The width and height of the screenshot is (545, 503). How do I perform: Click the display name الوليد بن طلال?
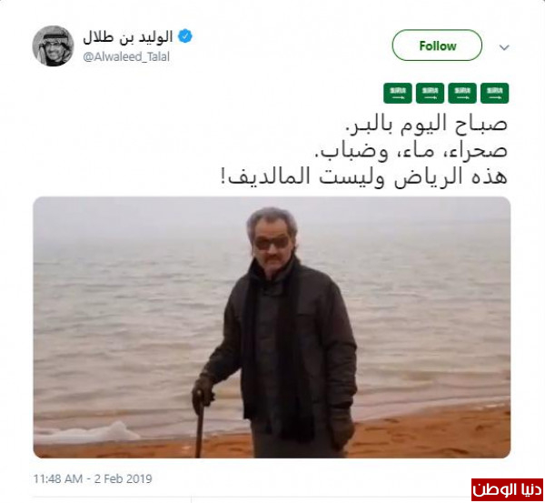tap(127, 37)
